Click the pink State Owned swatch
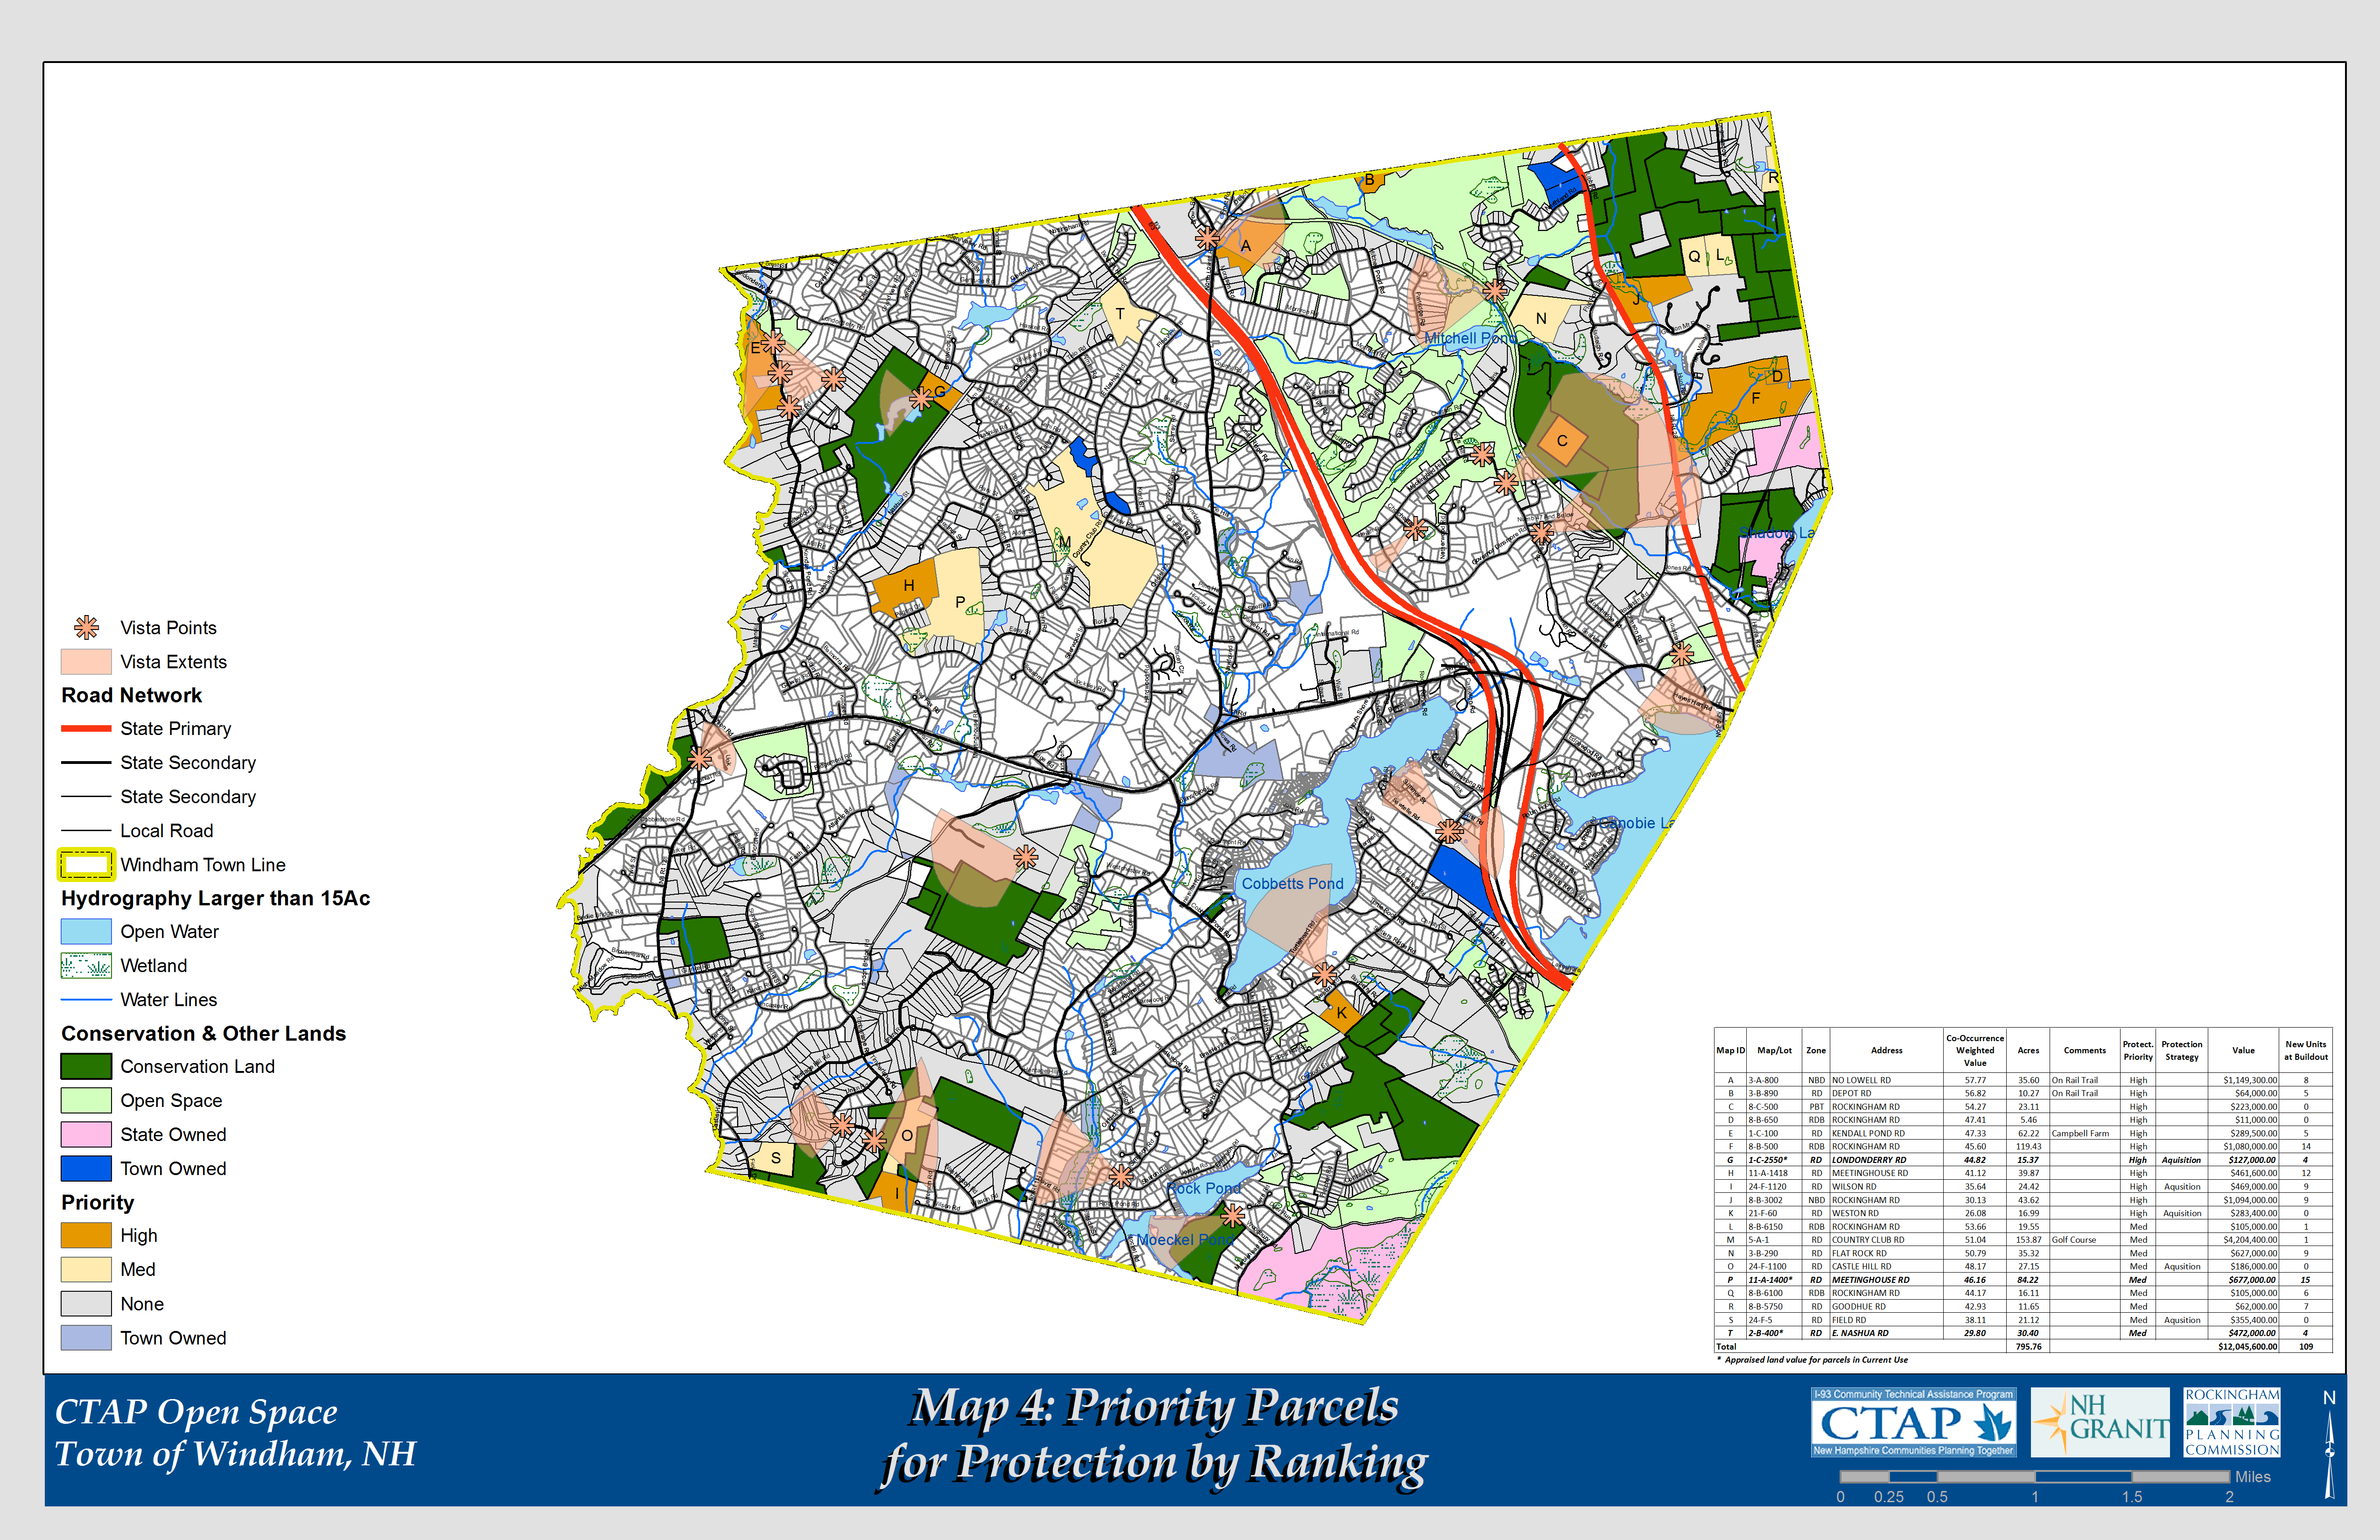The width and height of the screenshot is (2380, 1540). (86, 1135)
